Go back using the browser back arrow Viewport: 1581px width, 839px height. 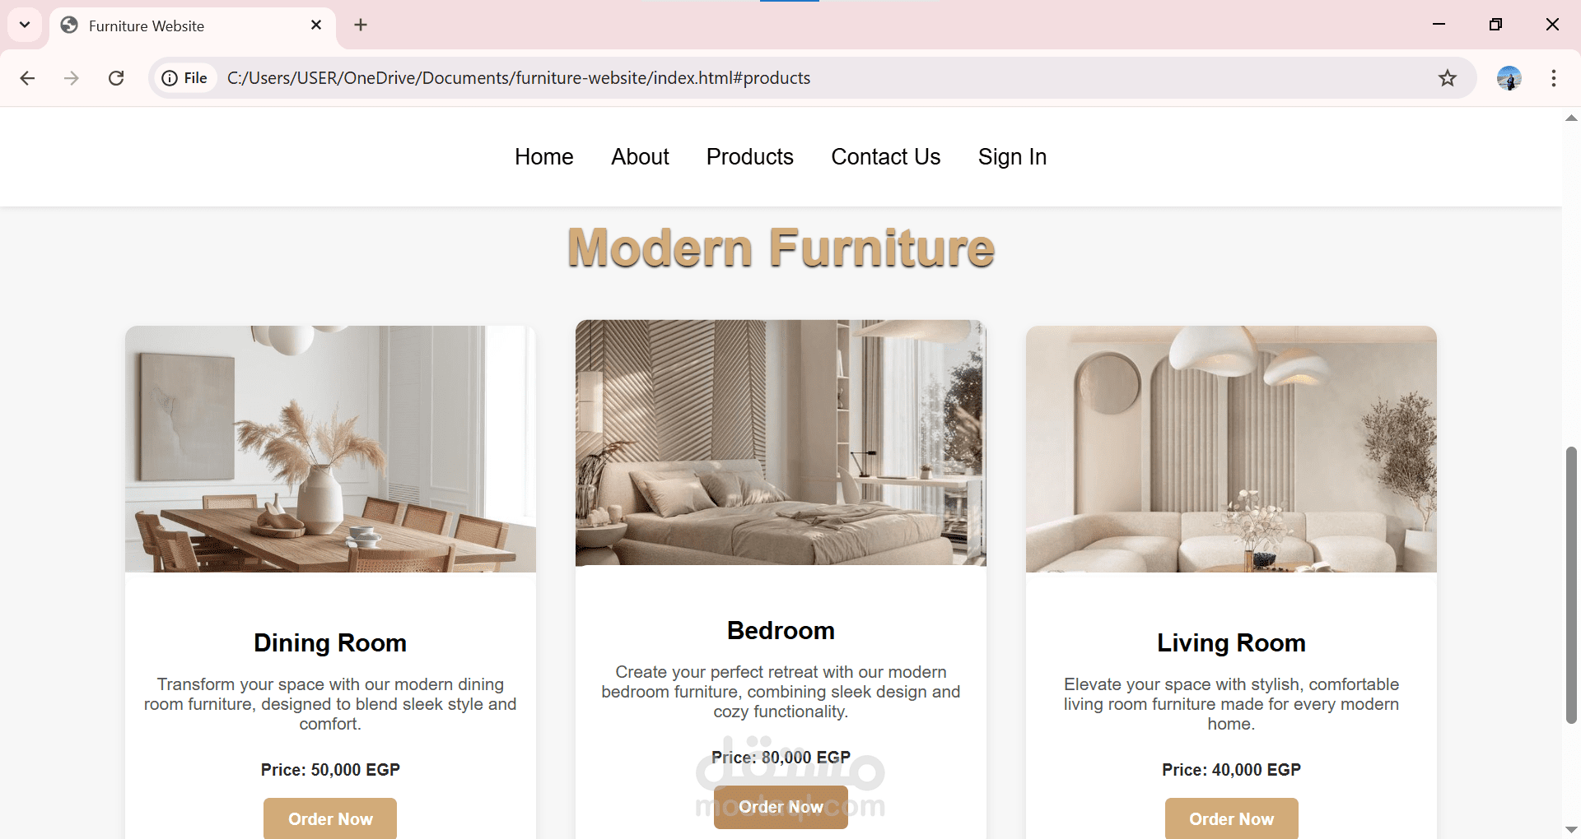pos(27,78)
